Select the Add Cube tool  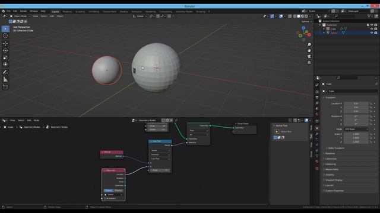(x=5, y=87)
